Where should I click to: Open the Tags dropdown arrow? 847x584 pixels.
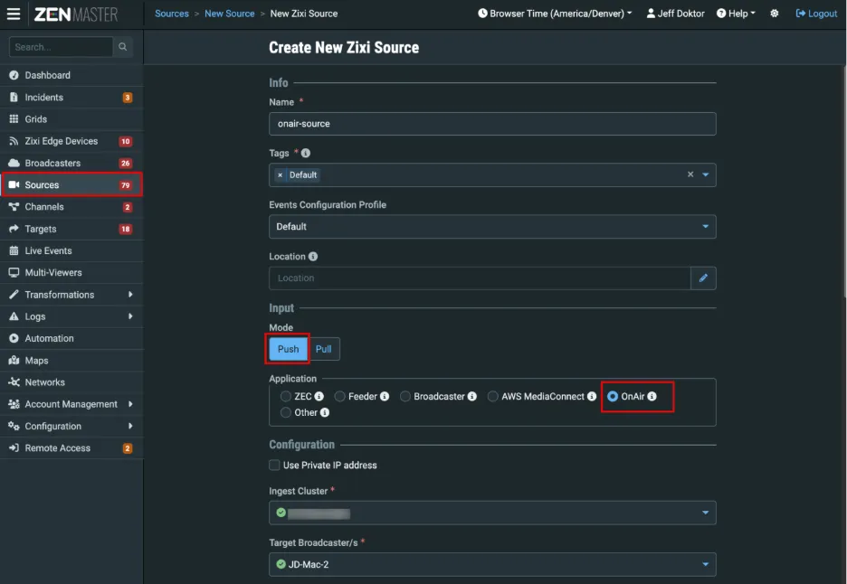click(706, 174)
